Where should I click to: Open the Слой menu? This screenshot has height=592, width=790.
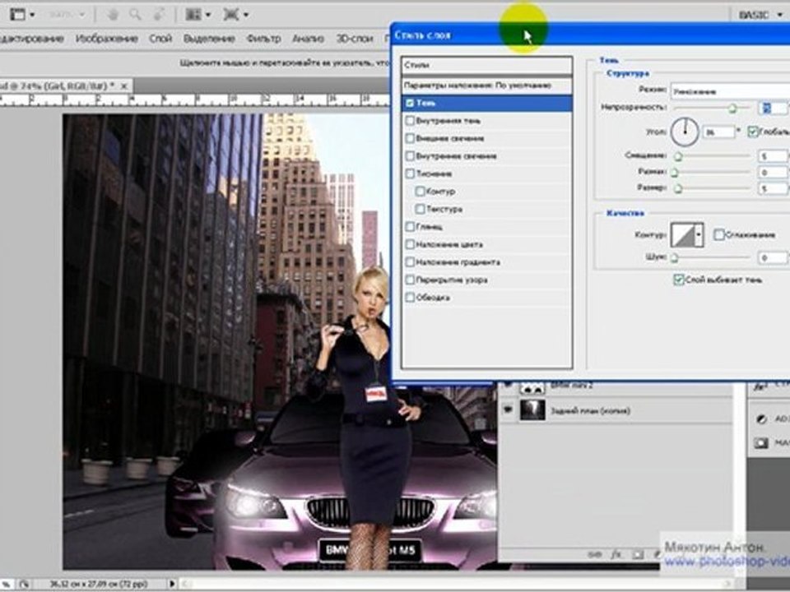click(x=160, y=39)
